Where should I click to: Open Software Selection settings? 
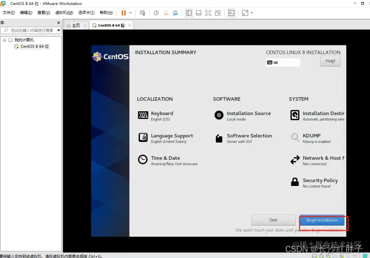click(243, 138)
